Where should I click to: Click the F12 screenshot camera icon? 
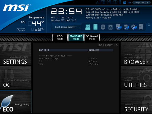click(125, 3)
